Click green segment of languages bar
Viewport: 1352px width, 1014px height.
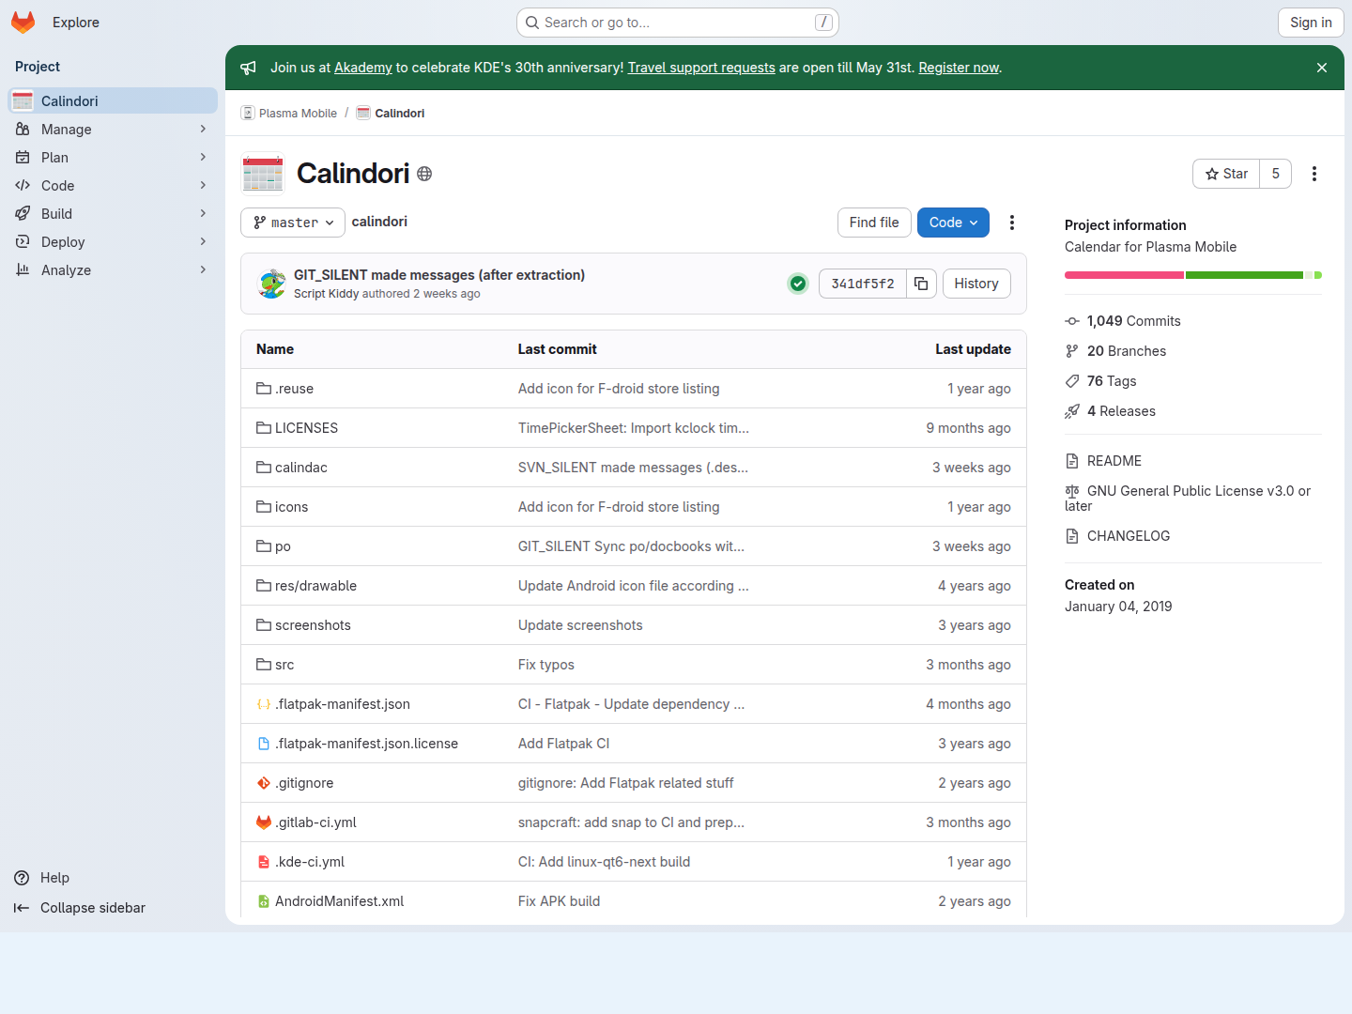tap(1244, 275)
